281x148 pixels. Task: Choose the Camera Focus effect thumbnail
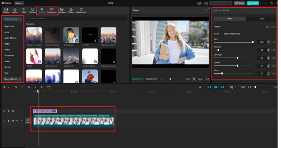pyautogui.click(x=108, y=56)
